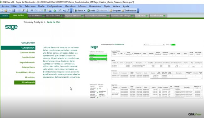Click the Reload data icon
Viewport: 204px width, 118px height.
pyautogui.click(x=27, y=11)
